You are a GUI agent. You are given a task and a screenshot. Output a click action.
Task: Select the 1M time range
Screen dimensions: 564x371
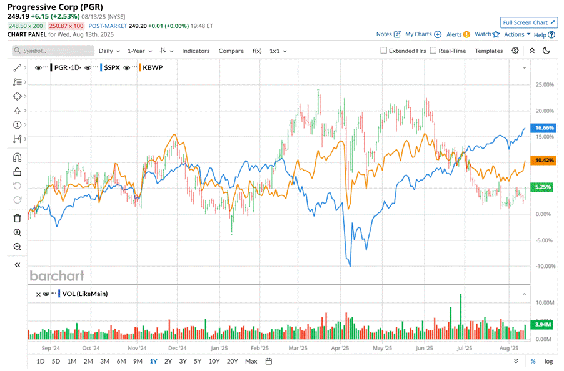(x=72, y=361)
